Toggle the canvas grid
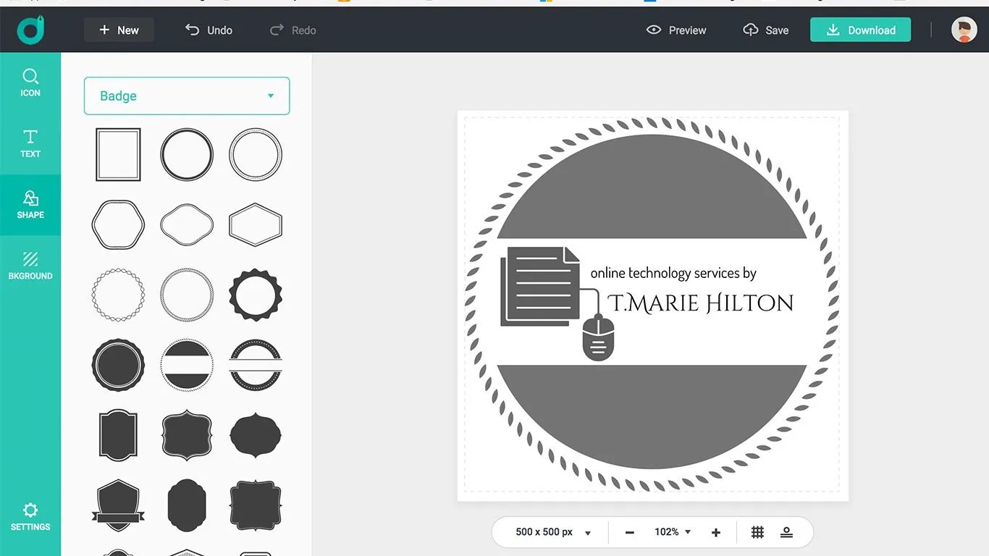The width and height of the screenshot is (989, 556). 757,532
